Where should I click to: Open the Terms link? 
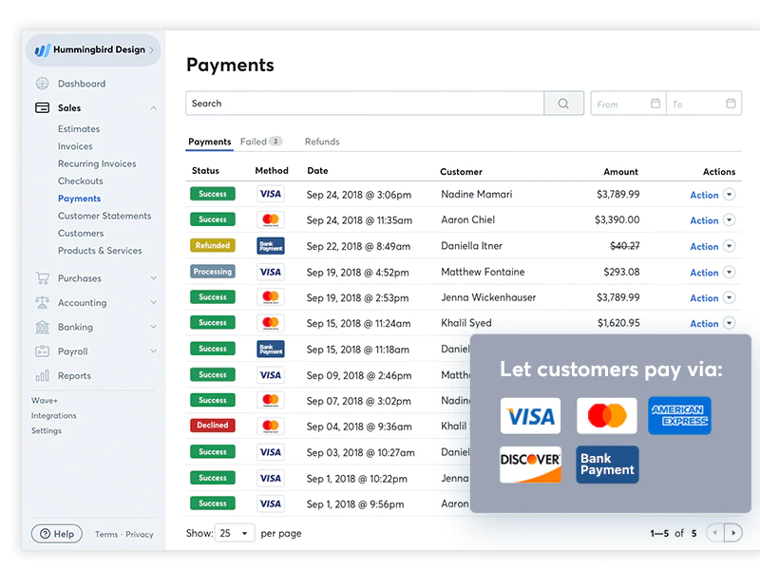point(106,534)
